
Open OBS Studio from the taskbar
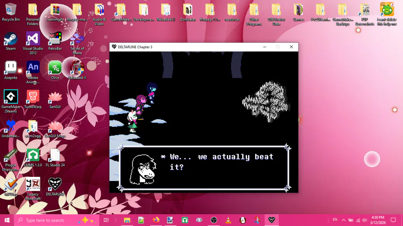tap(214, 220)
